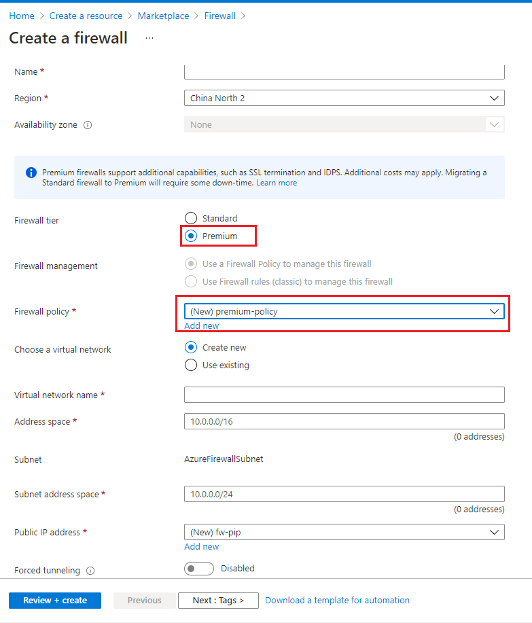Select the Premium firewall tier

(x=192, y=236)
